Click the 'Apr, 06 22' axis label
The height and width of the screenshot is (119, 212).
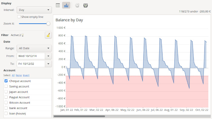(112, 110)
